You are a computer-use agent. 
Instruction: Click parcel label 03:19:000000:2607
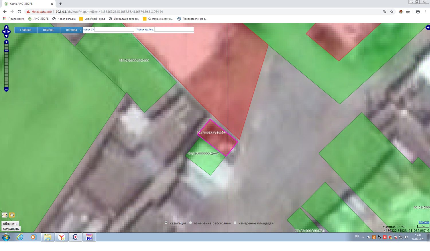[203, 154]
